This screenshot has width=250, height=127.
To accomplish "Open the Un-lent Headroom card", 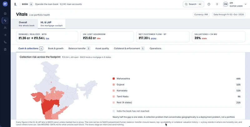I will 107,37.
